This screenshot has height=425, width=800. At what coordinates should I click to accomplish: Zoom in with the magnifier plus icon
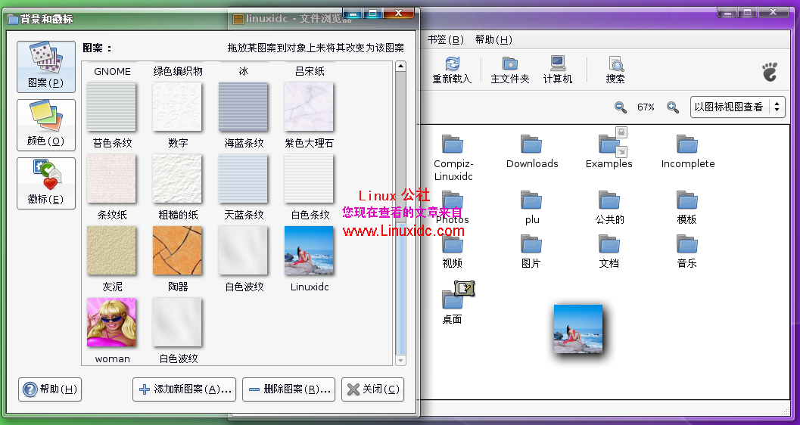[x=673, y=107]
